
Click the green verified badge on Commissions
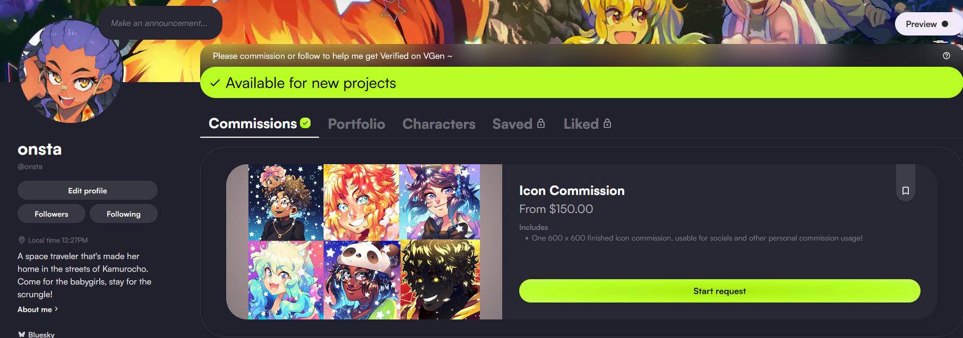305,123
